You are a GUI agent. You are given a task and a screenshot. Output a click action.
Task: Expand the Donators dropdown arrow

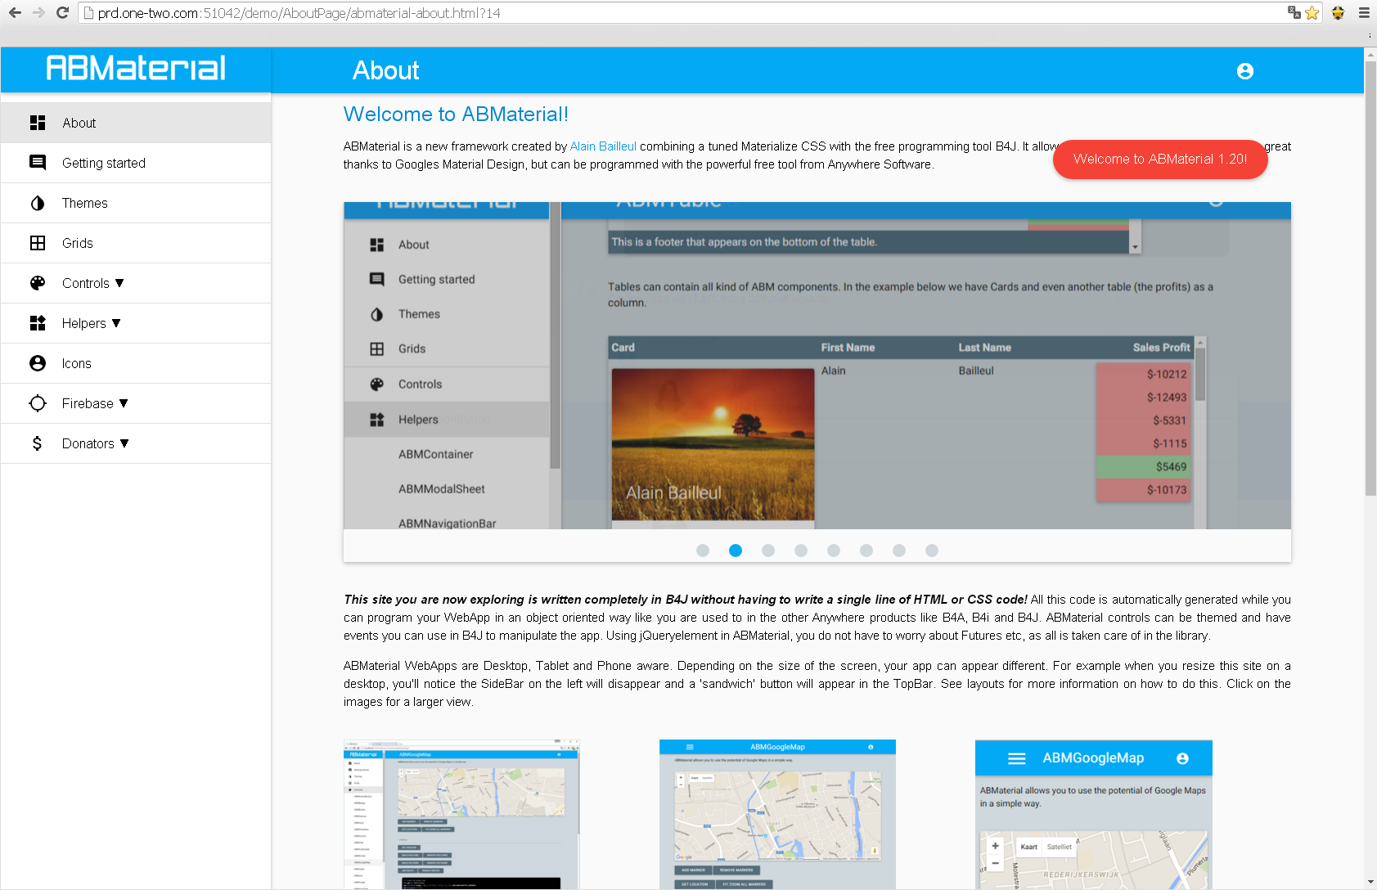tap(124, 443)
